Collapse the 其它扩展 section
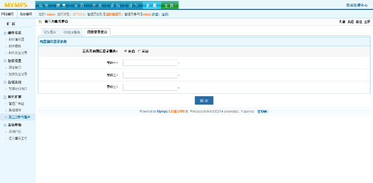Viewport: 373px width, 183px height. (x=5, y=97)
